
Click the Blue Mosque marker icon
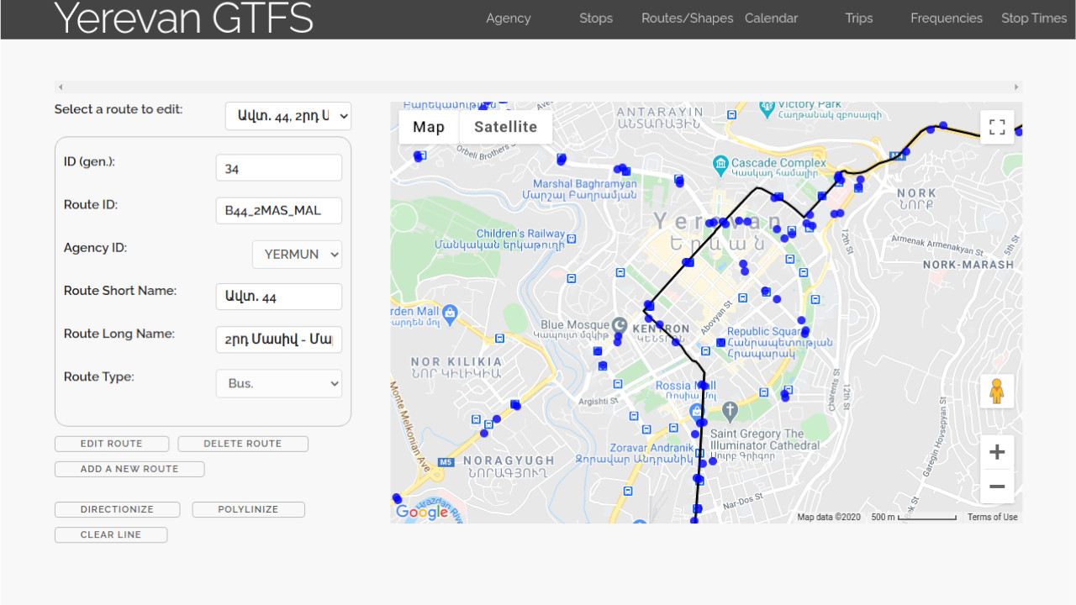tap(620, 325)
